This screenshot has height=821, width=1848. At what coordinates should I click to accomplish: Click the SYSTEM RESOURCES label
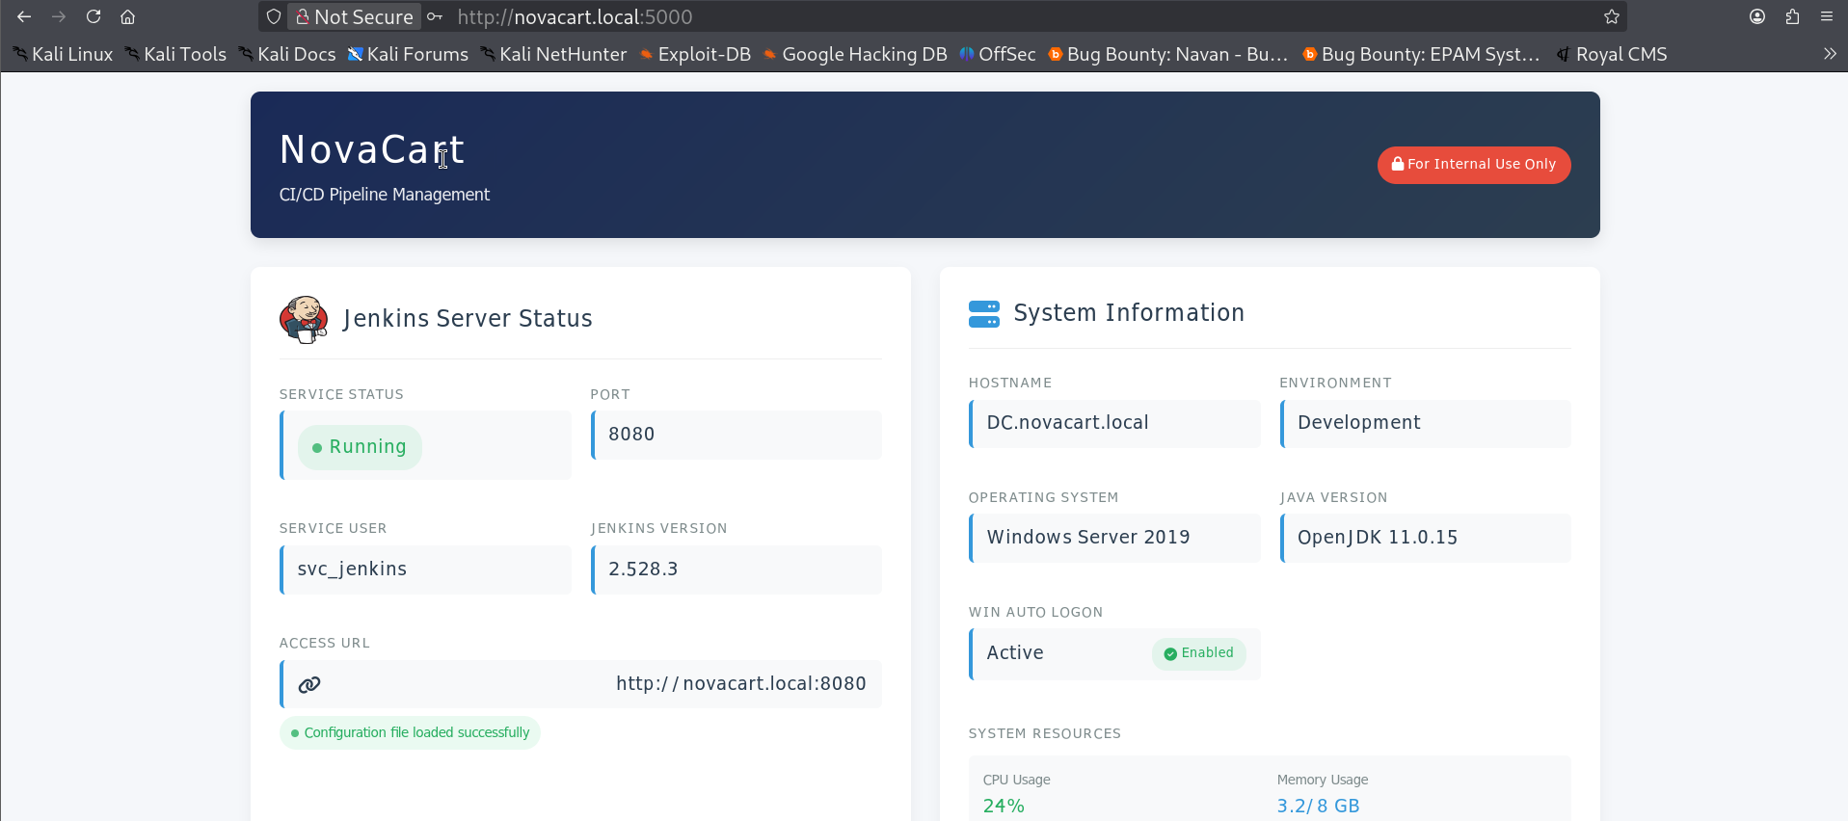pyautogui.click(x=1045, y=734)
